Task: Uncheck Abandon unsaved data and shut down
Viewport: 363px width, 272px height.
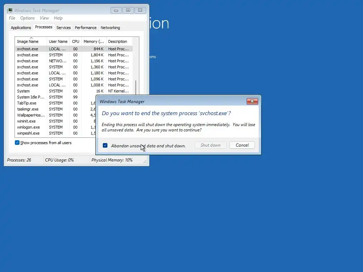Action: pos(105,146)
